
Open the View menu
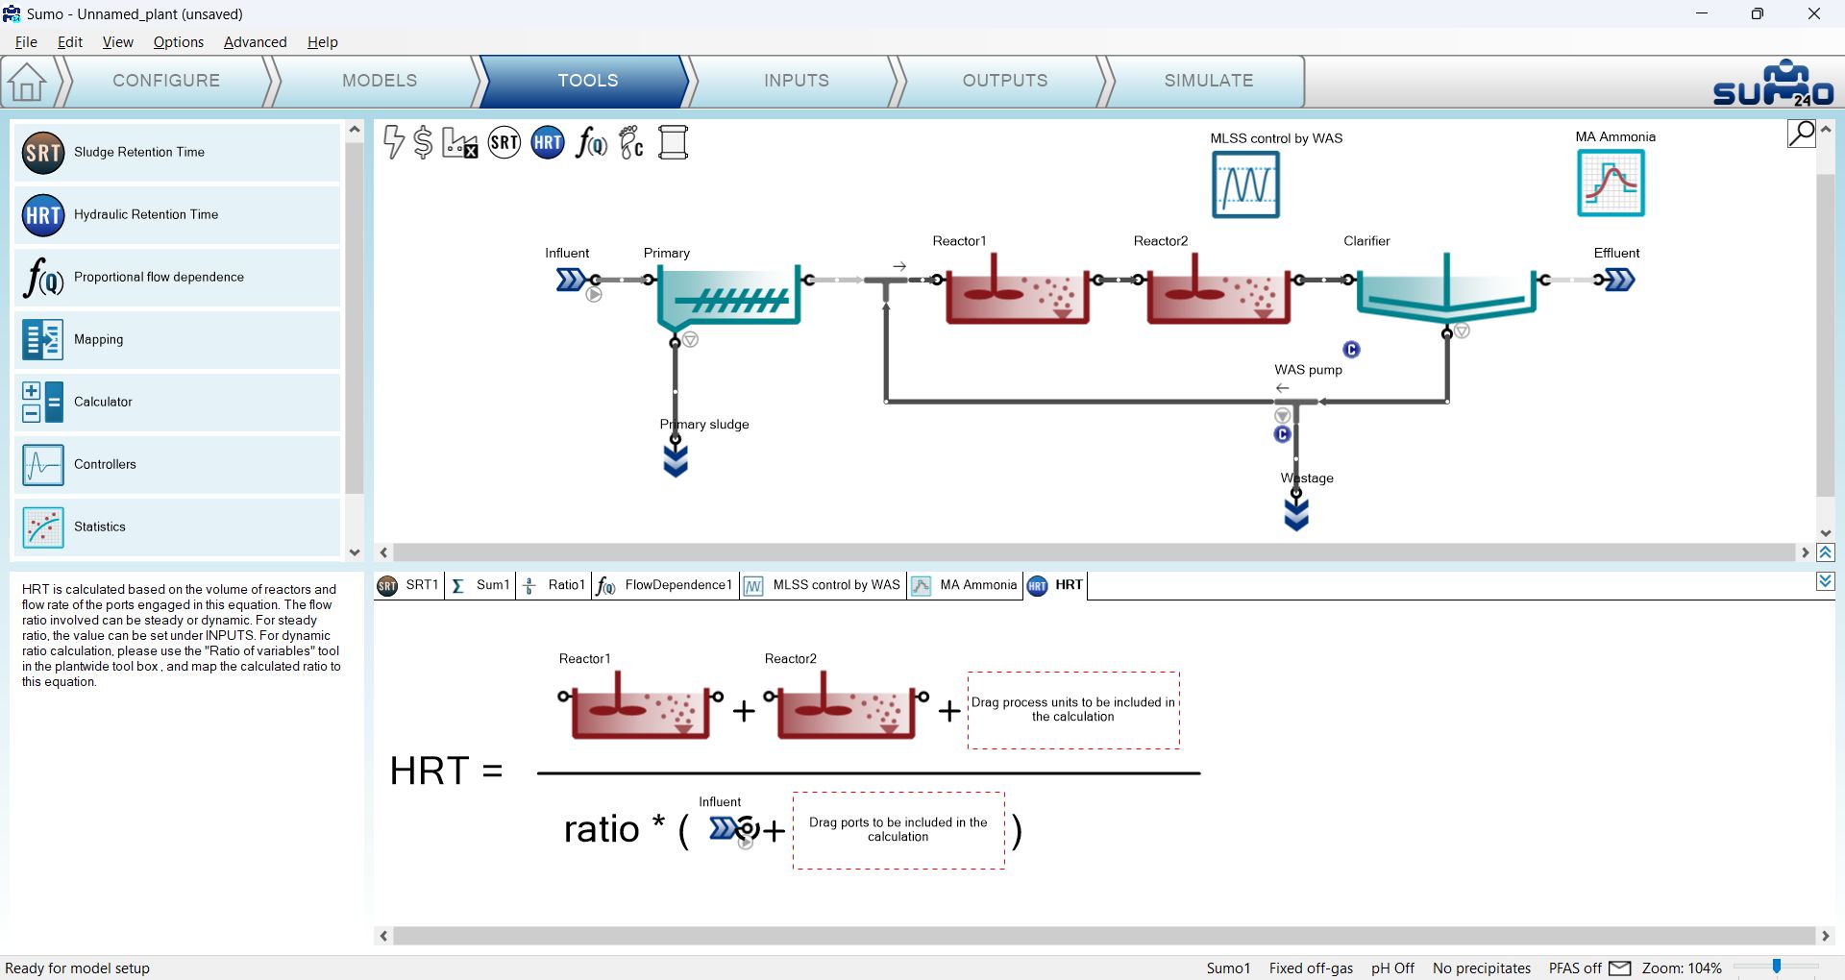point(118,42)
